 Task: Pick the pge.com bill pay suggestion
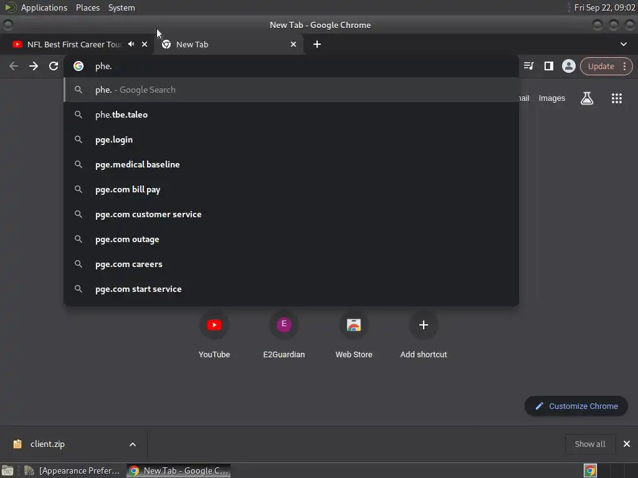pyautogui.click(x=292, y=189)
